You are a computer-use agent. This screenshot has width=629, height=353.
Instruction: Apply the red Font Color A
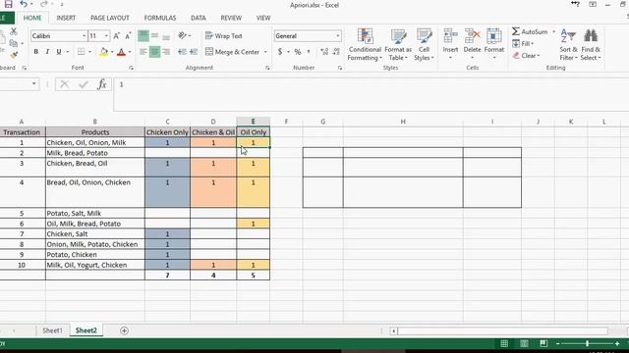(121, 52)
